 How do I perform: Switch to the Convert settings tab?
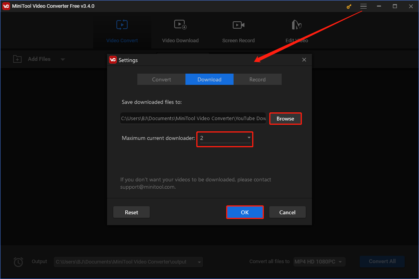[x=161, y=79]
